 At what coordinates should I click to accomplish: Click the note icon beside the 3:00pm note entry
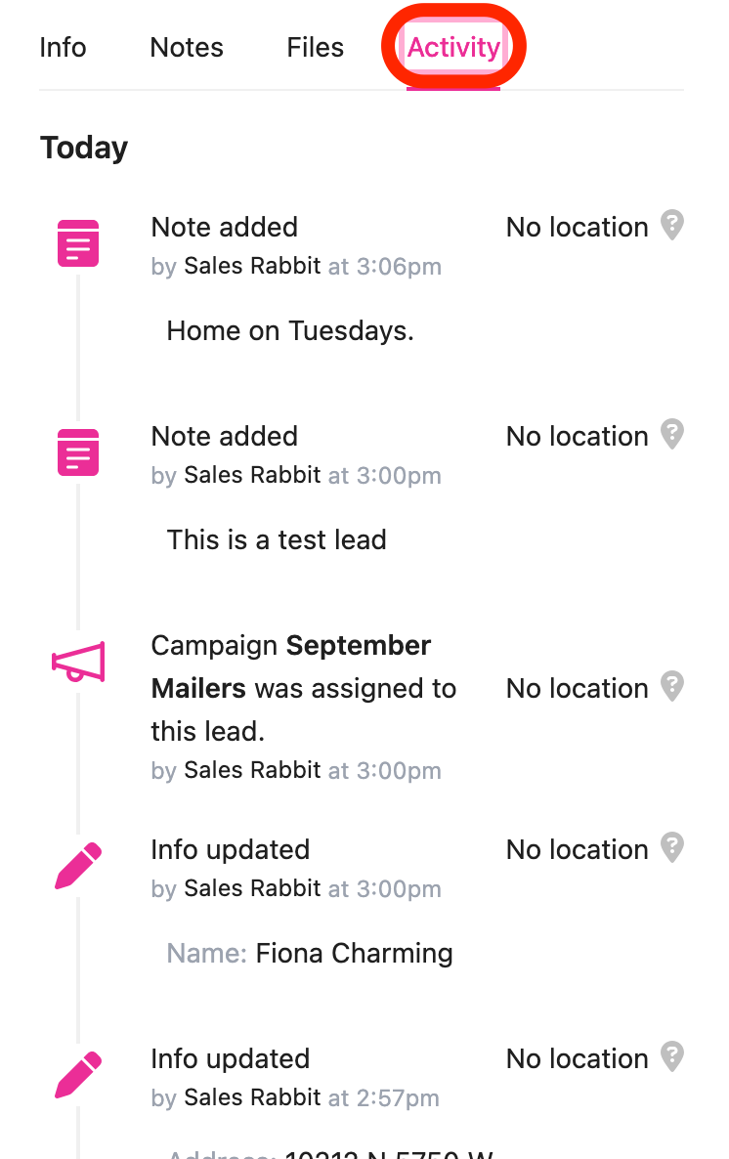pyautogui.click(x=78, y=451)
